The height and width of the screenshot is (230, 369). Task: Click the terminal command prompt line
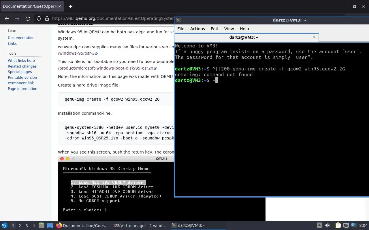[197, 80]
